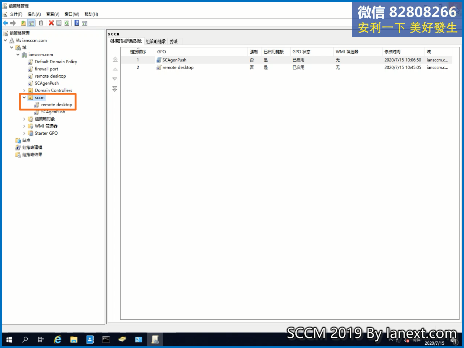Sort by the 已启用链接 column header
Screen dimensions: 464x348
click(x=276, y=52)
